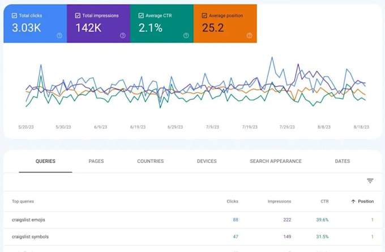
Task: Click the 3.03K total clicks value
Action: (27, 28)
